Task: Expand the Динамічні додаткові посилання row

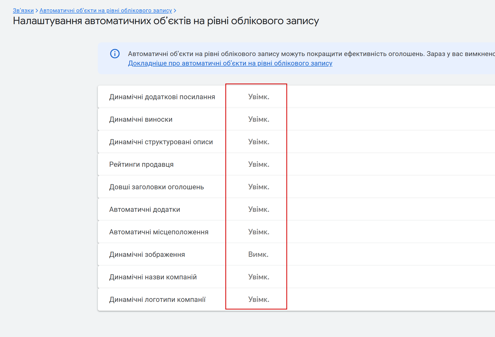Action: click(x=162, y=97)
